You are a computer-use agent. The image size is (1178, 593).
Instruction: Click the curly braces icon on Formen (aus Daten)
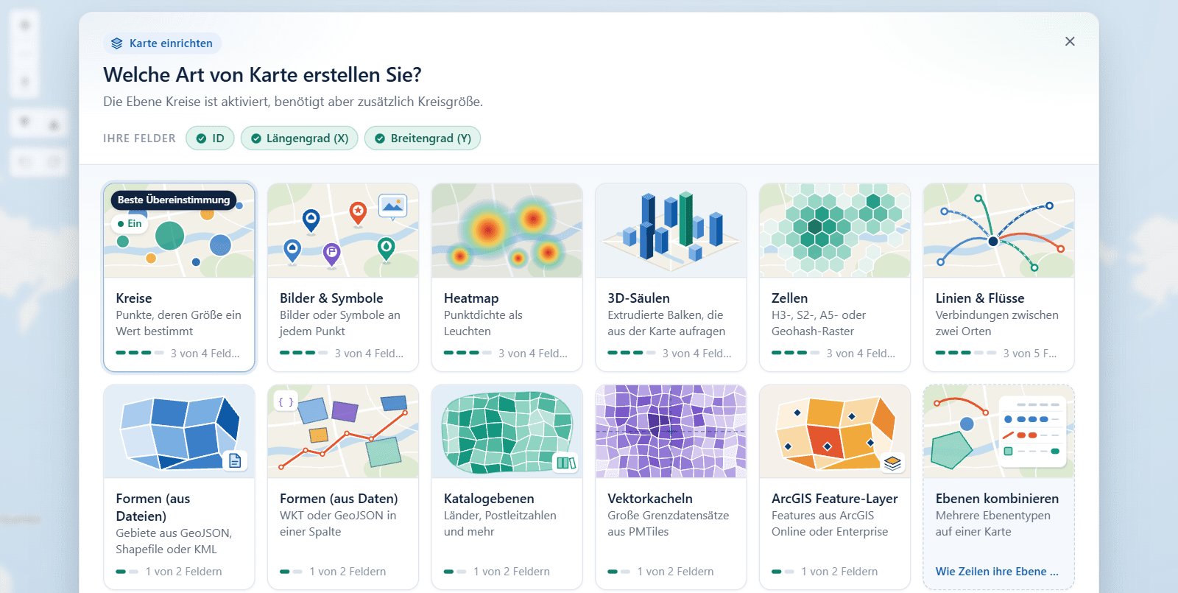coord(286,401)
